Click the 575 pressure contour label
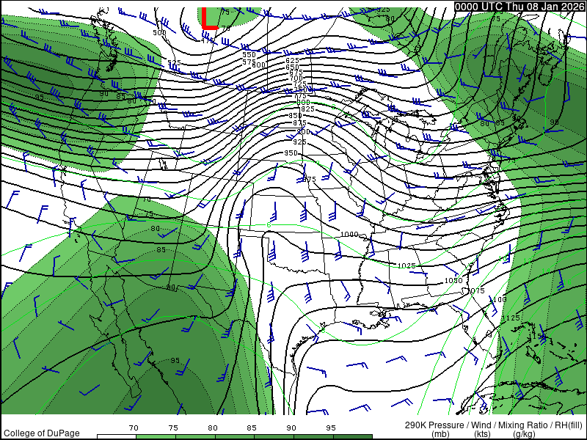 [249, 62]
